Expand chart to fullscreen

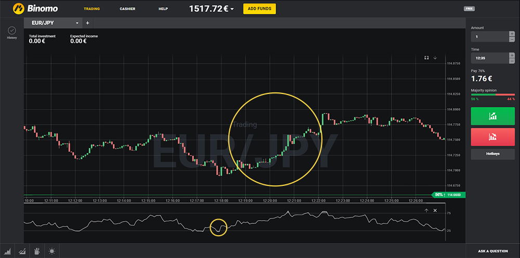(x=426, y=58)
